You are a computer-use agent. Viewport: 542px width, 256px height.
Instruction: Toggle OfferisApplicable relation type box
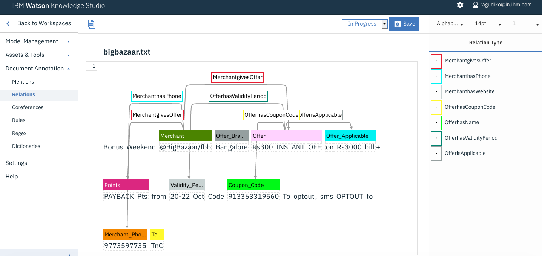click(x=436, y=153)
